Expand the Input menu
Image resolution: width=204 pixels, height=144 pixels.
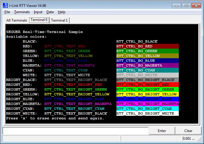coord(38,12)
